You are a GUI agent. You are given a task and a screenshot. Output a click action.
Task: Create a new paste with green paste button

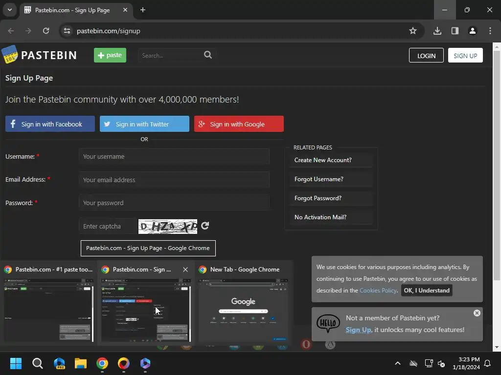110,55
